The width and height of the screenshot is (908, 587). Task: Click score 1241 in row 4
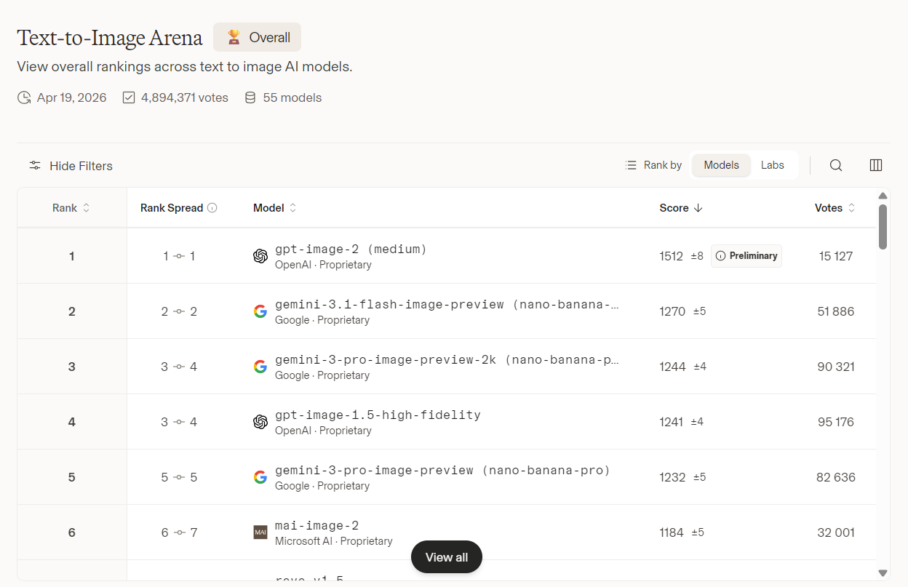[x=672, y=422]
